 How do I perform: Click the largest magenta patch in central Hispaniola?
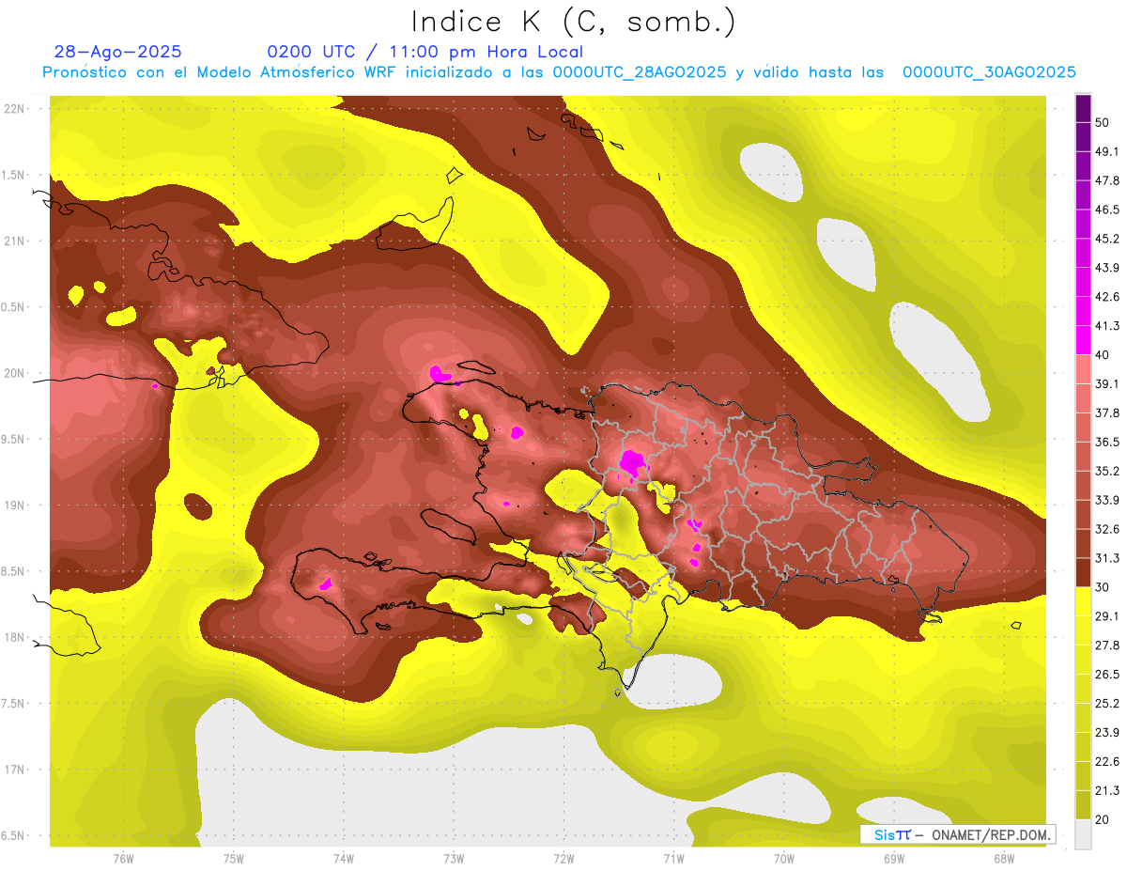click(632, 462)
